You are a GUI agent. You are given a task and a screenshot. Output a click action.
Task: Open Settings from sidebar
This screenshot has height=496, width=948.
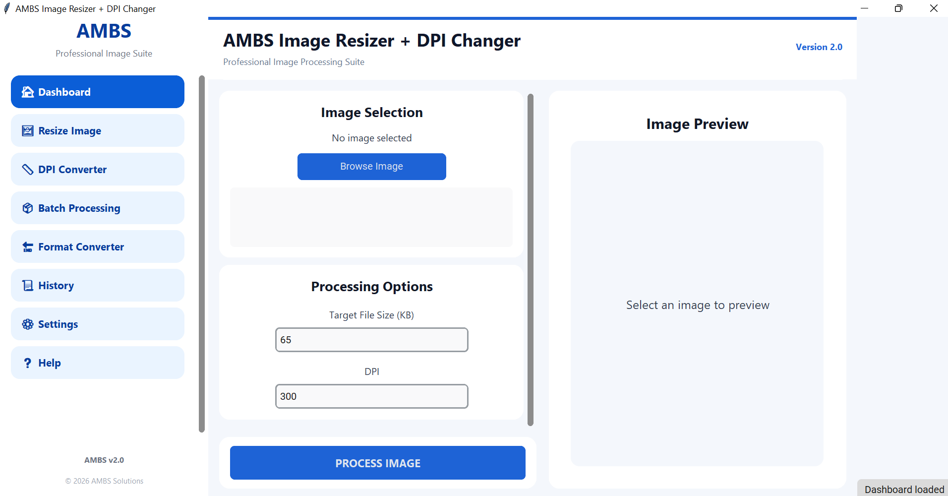[x=98, y=324]
